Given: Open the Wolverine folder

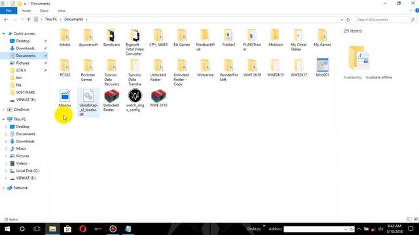Looking at the screenshot, I should coord(205,68).
